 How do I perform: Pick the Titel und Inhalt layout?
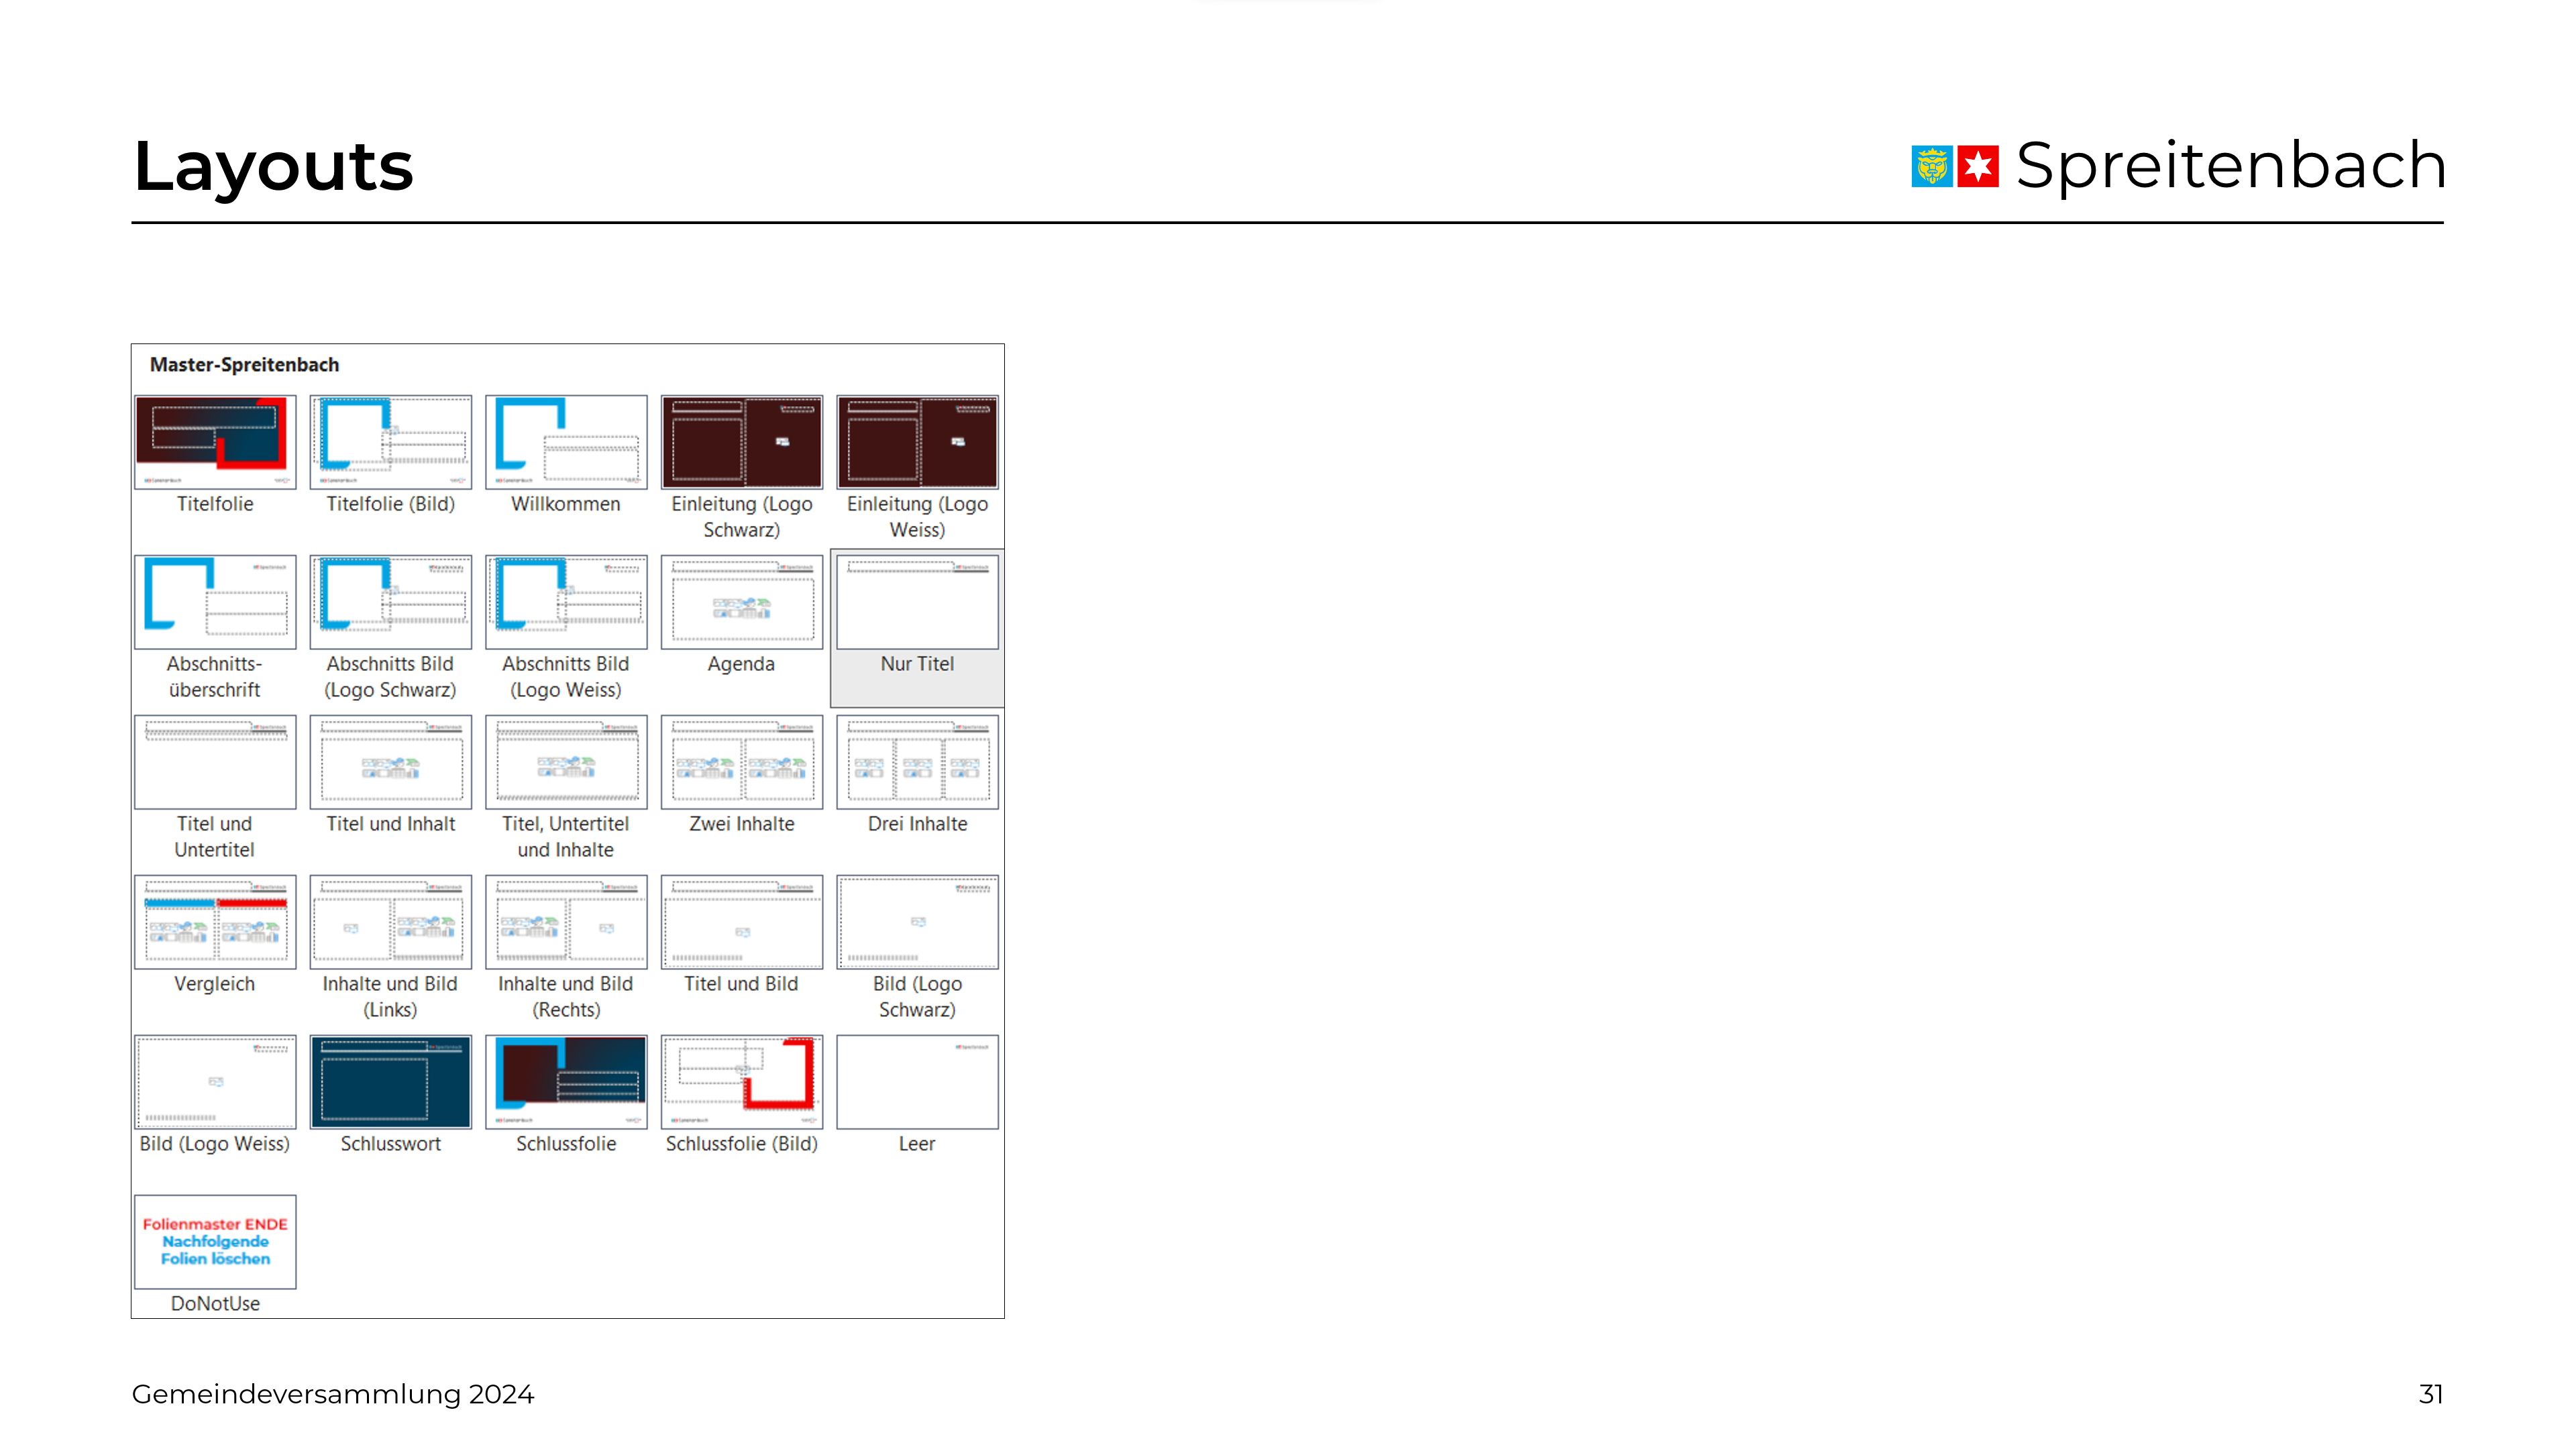(x=390, y=762)
